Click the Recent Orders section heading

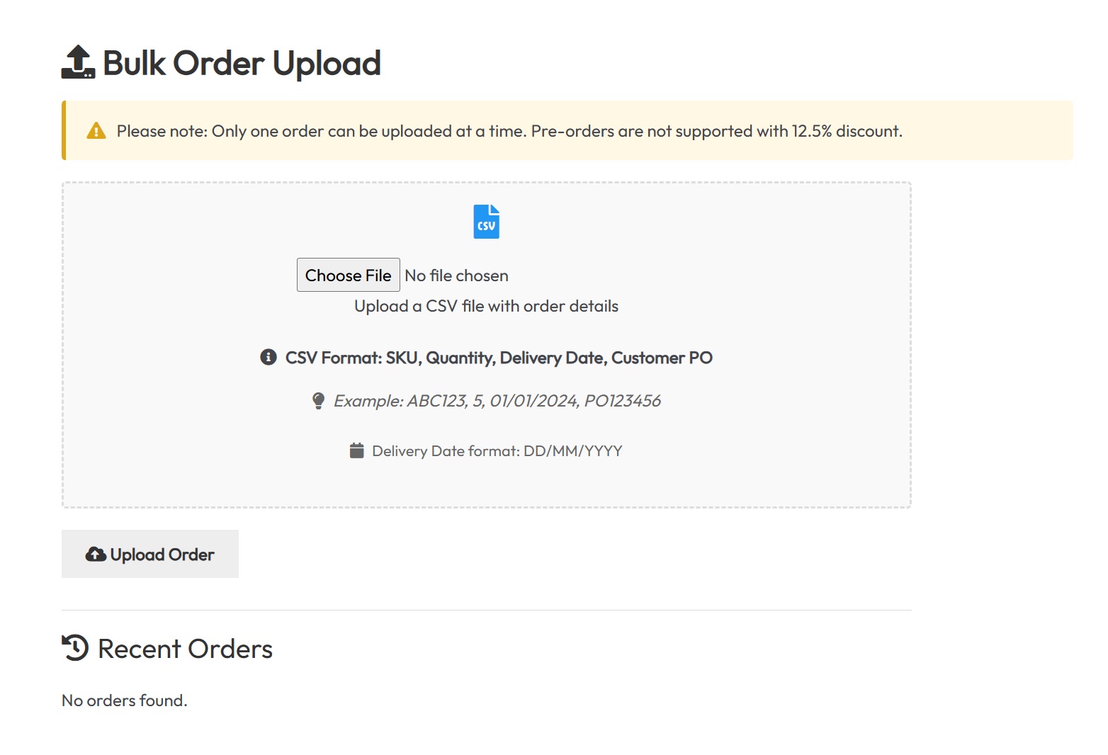(x=185, y=649)
